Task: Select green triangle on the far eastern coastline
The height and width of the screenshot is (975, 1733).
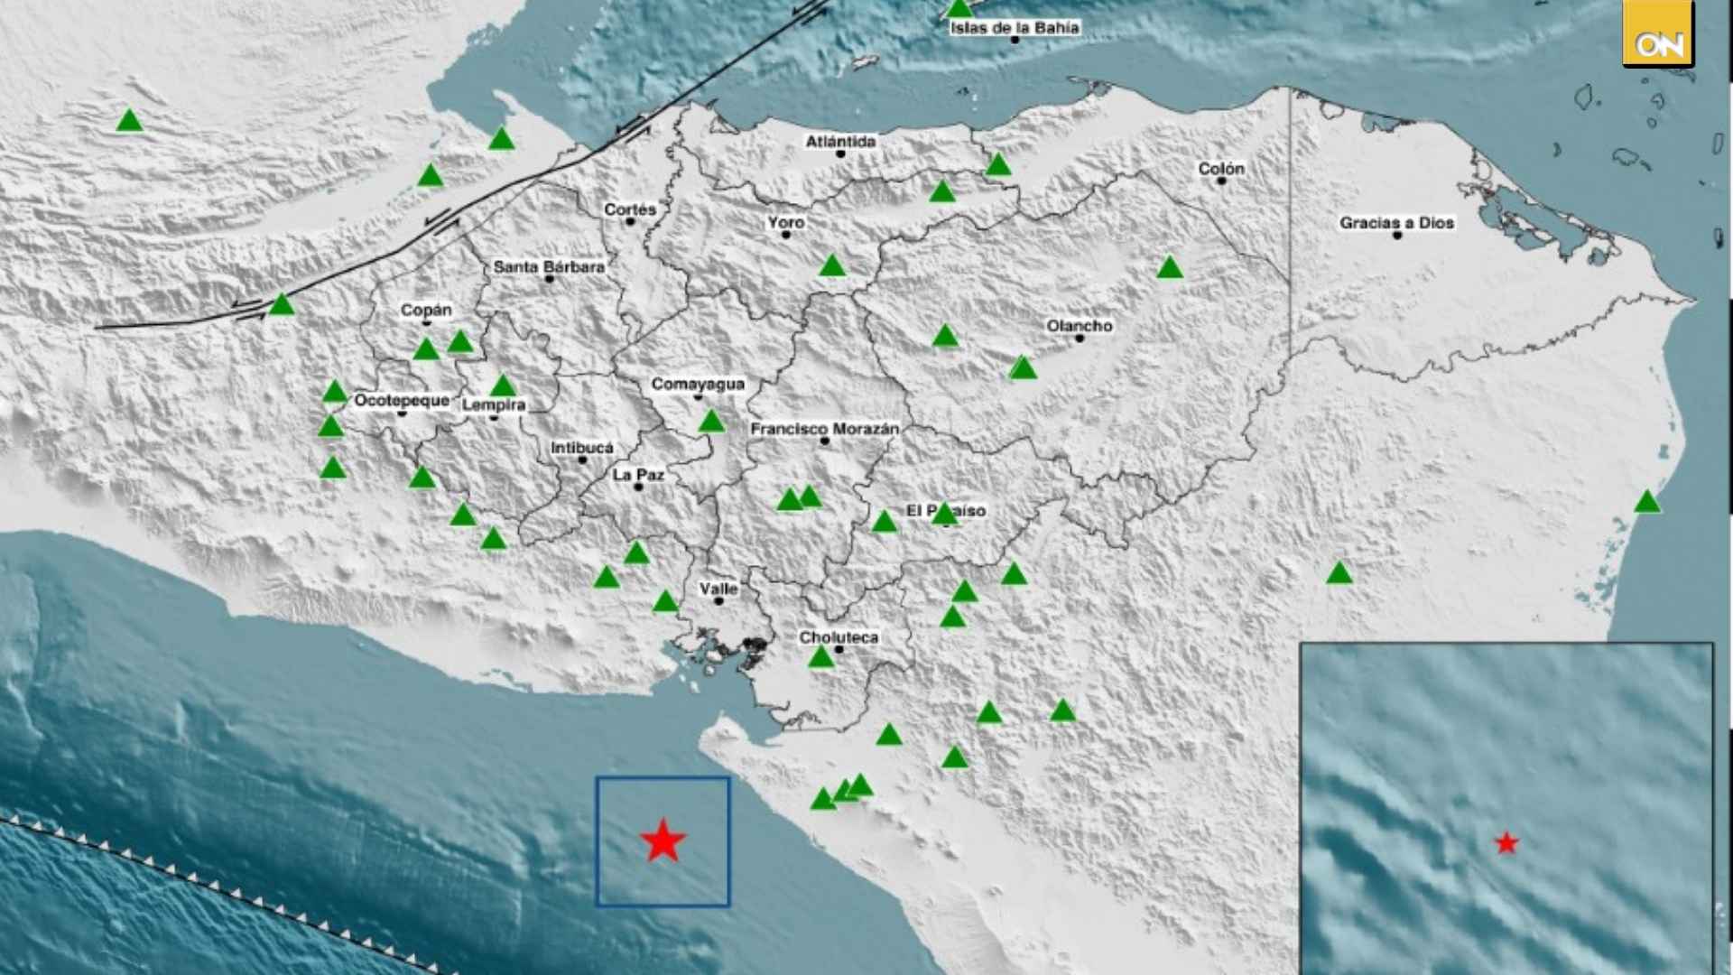Action: coord(1647,501)
